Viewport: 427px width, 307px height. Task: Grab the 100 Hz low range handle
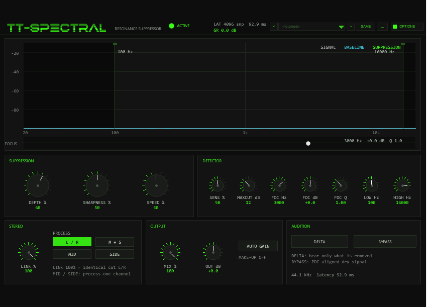pos(115,44)
